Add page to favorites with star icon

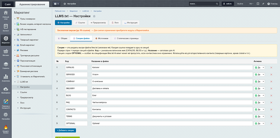(x=94, y=16)
